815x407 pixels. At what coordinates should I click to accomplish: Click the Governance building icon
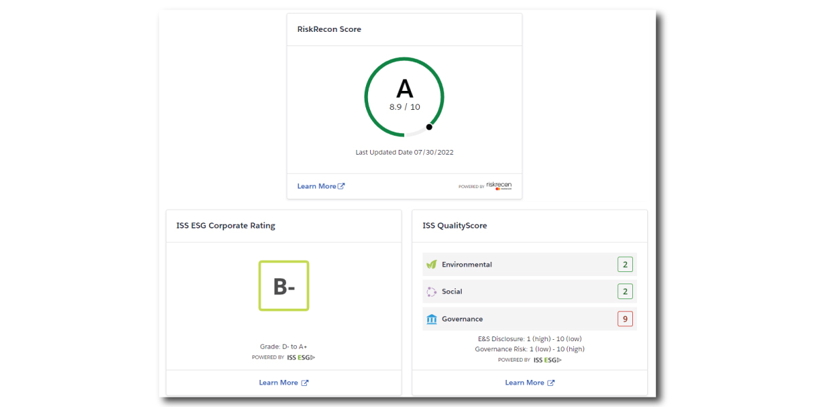point(431,319)
